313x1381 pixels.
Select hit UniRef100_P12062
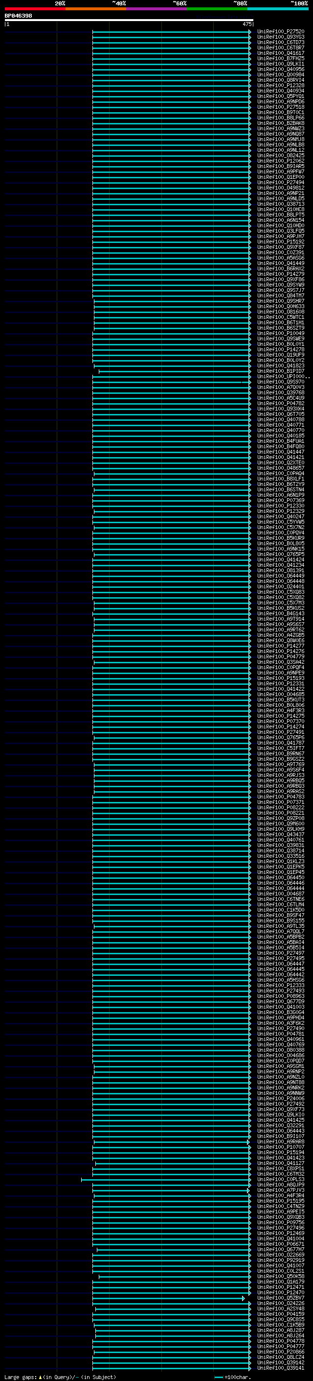(x=280, y=161)
